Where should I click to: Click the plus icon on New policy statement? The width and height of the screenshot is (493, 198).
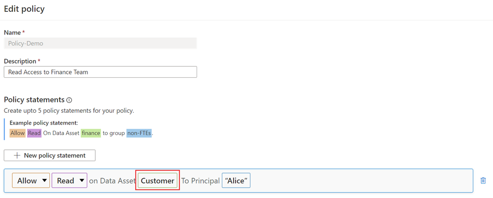pyautogui.click(x=17, y=155)
